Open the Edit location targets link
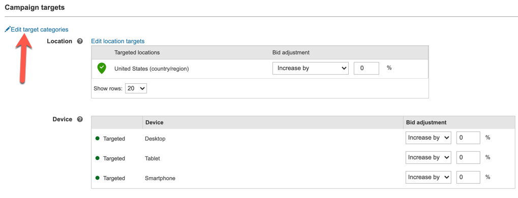Viewport: 518px width, 198px height. pyautogui.click(x=118, y=41)
